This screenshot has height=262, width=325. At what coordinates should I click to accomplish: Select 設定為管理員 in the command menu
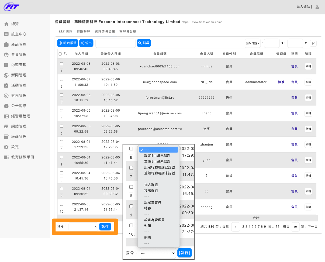(154, 220)
